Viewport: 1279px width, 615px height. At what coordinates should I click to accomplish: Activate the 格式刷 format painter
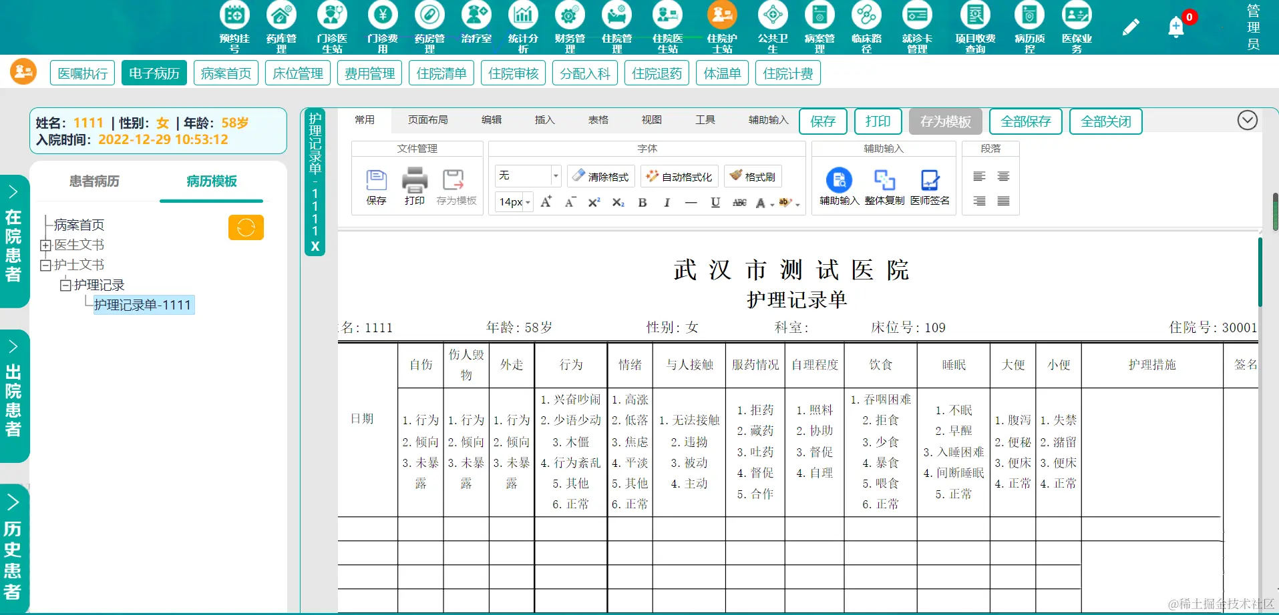tap(753, 176)
